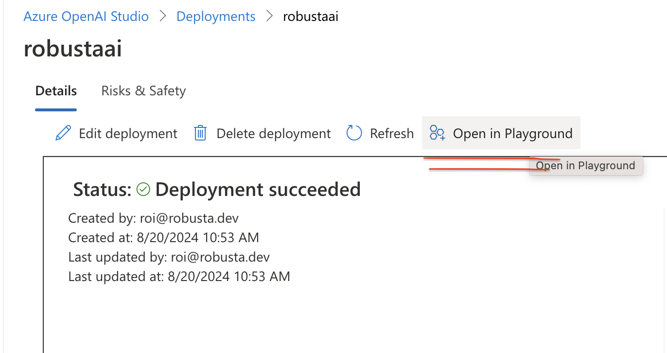Click the hexagon Playground icon
667x353 pixels.
point(438,133)
